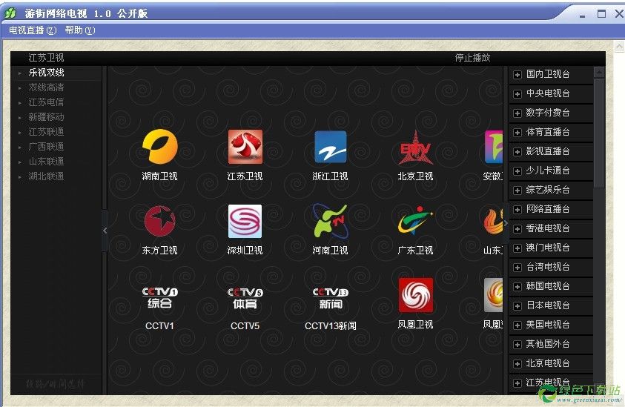Click the 河南卫视 channel icon
The height and width of the screenshot is (407, 625).
(x=330, y=221)
